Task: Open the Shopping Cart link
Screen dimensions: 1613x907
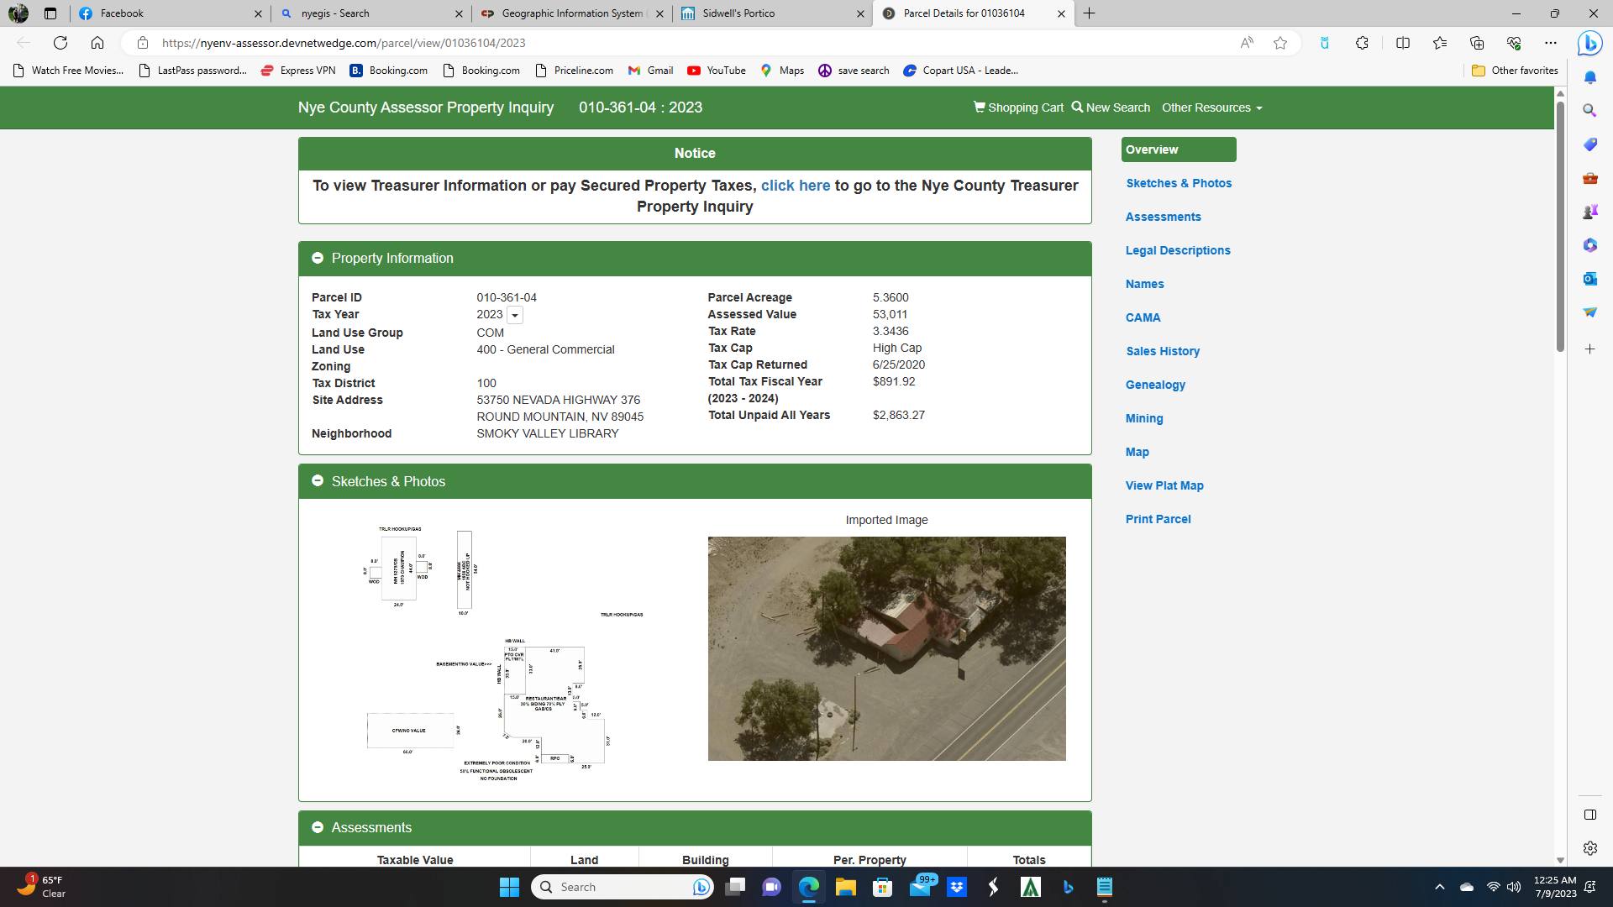Action: click(x=1018, y=107)
